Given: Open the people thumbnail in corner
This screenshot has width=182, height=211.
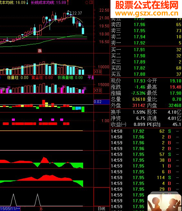Looking at the screenshot, I should (x=164, y=202).
